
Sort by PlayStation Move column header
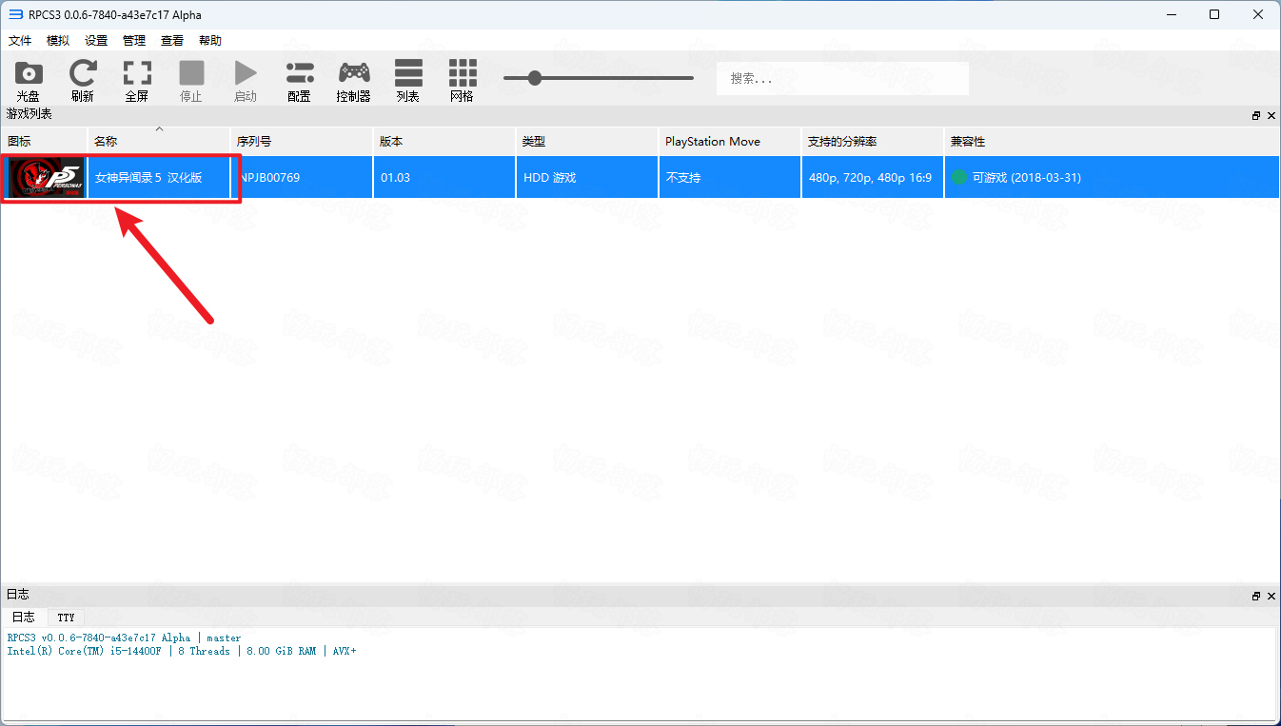[730, 141]
